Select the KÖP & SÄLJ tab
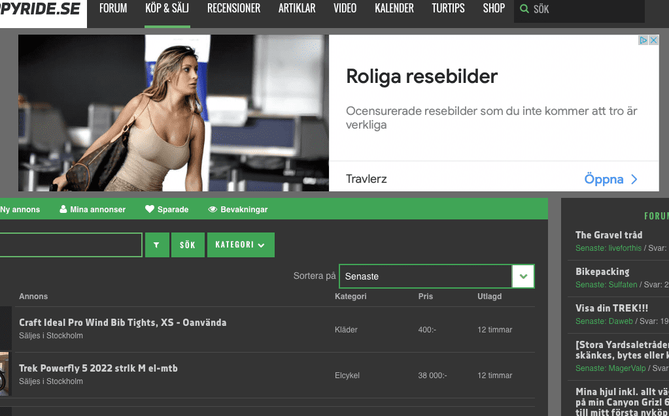 167,8
